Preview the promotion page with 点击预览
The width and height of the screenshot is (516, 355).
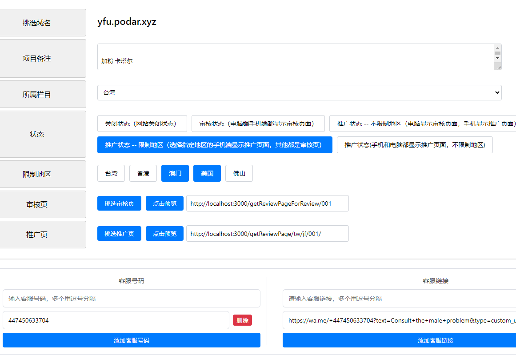tap(164, 234)
